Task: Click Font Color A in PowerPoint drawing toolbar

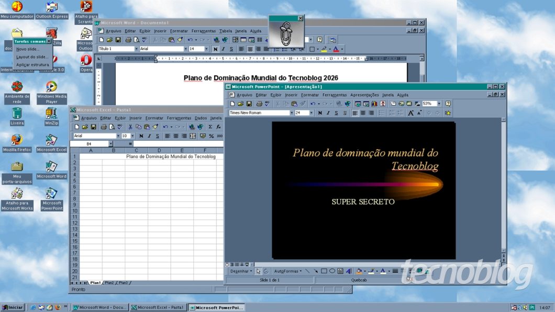Action: [383, 271]
